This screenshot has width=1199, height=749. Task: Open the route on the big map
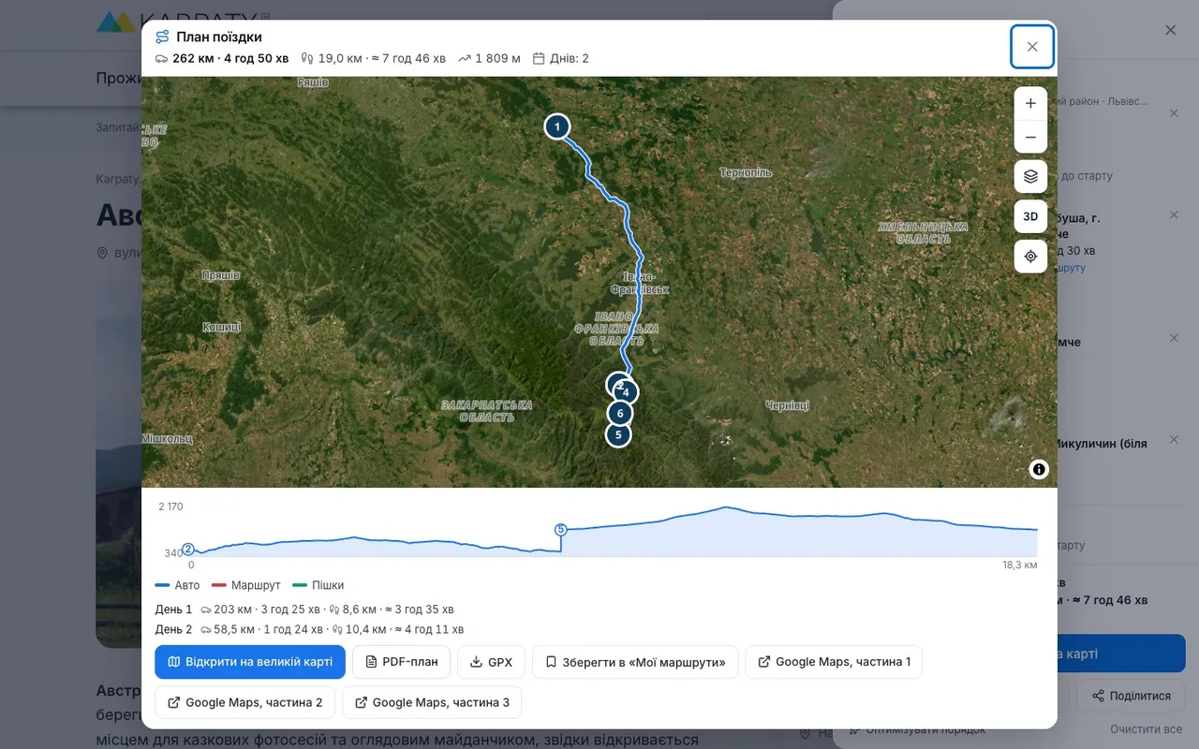(250, 662)
